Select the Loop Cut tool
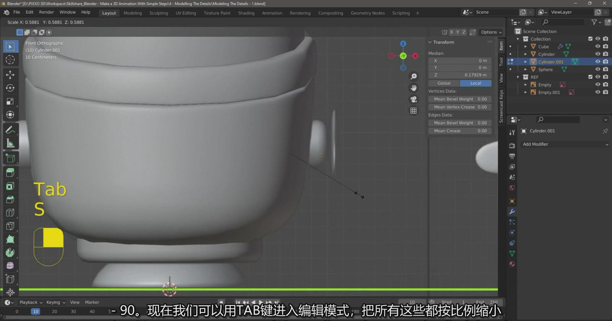 [x=10, y=213]
